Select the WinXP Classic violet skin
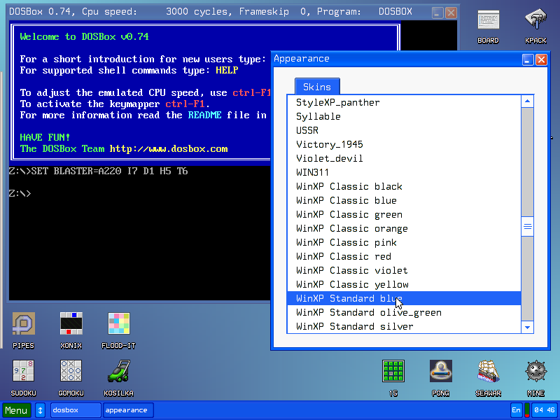 pyautogui.click(x=404, y=270)
